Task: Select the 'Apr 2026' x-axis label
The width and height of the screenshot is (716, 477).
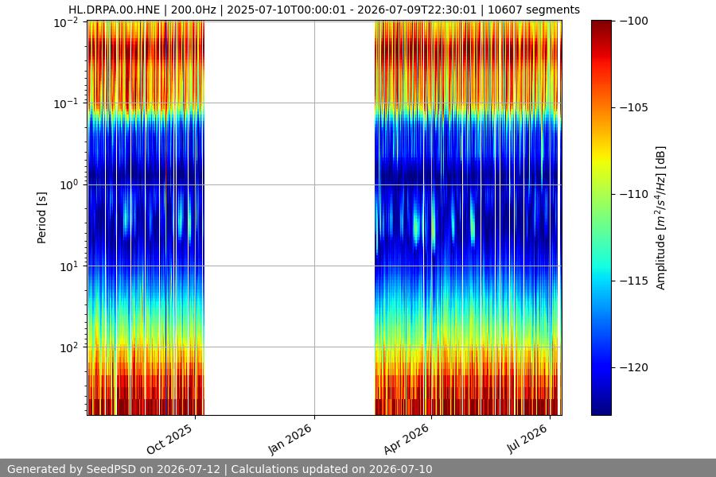Action: 407,439
